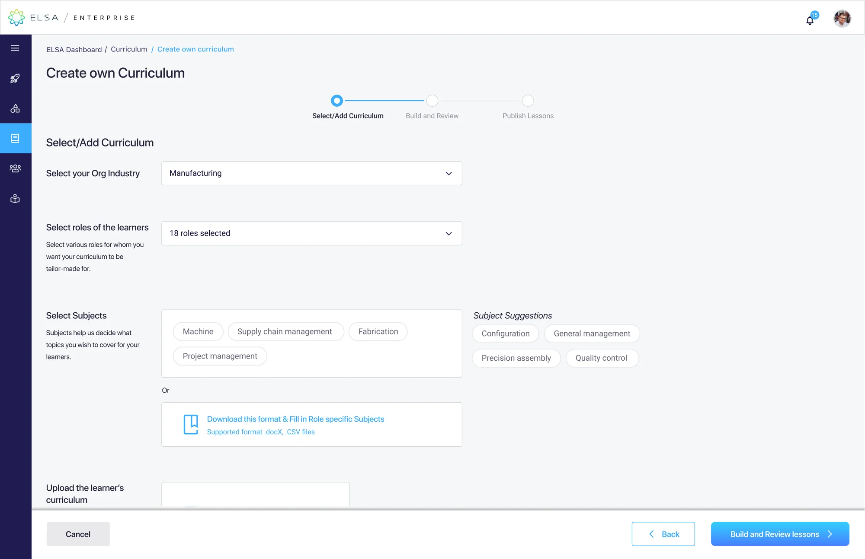The image size is (865, 559).
Task: Click the Supported format .docX, .CSV text
Action: click(x=261, y=432)
